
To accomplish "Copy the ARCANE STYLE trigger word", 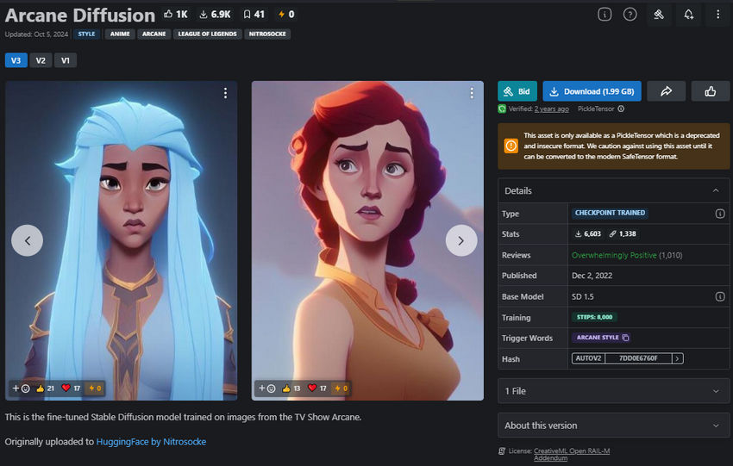I will [x=625, y=337].
